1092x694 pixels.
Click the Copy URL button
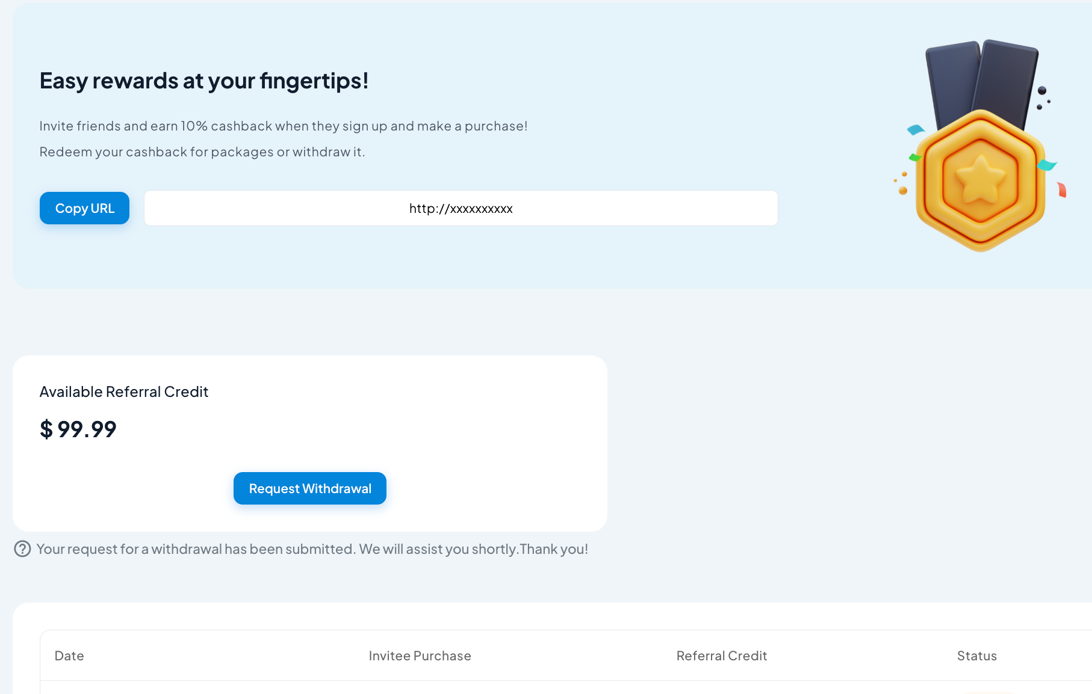coord(84,208)
